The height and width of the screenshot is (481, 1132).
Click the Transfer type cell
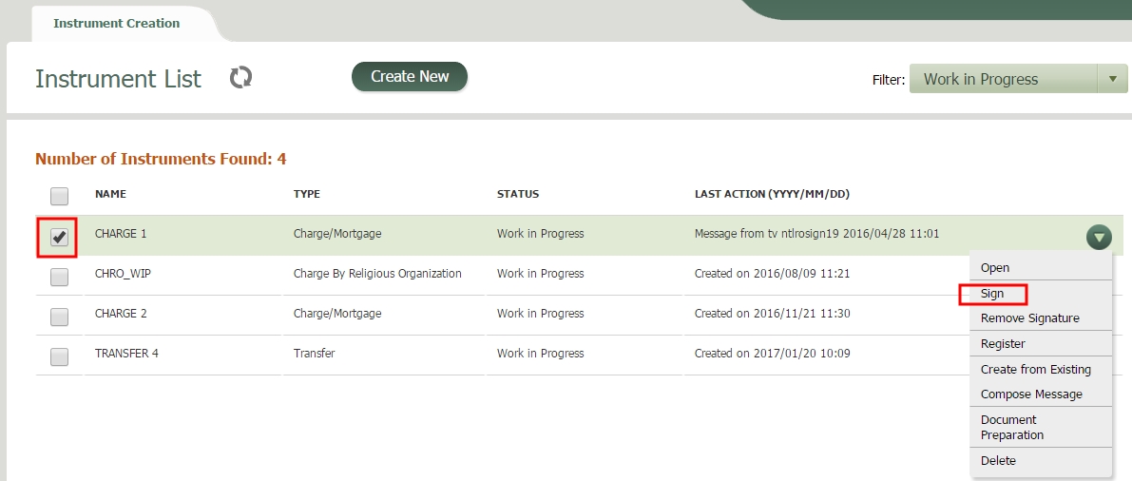pos(314,354)
